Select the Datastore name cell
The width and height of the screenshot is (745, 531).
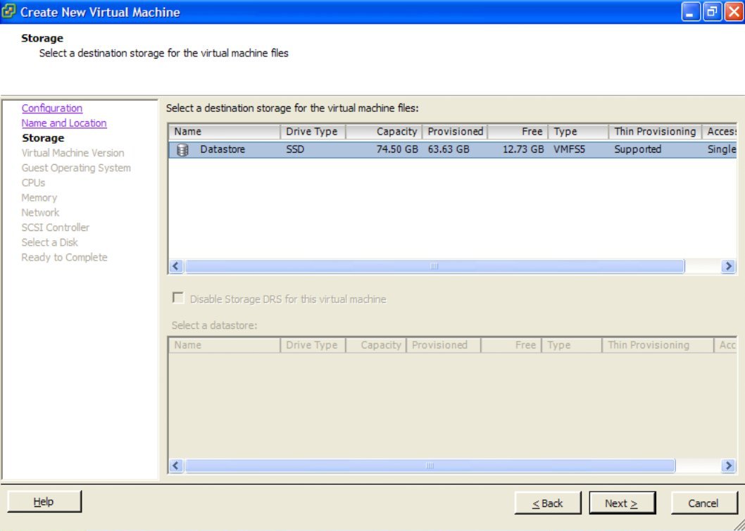(x=223, y=149)
